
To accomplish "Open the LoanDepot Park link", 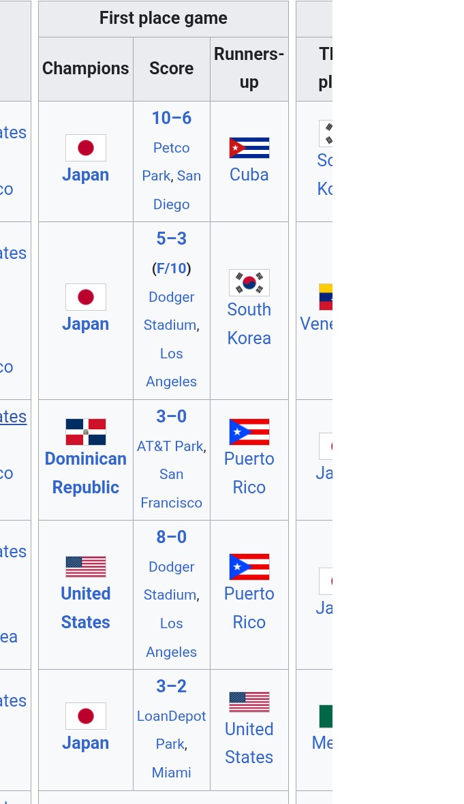I will coord(172,716).
